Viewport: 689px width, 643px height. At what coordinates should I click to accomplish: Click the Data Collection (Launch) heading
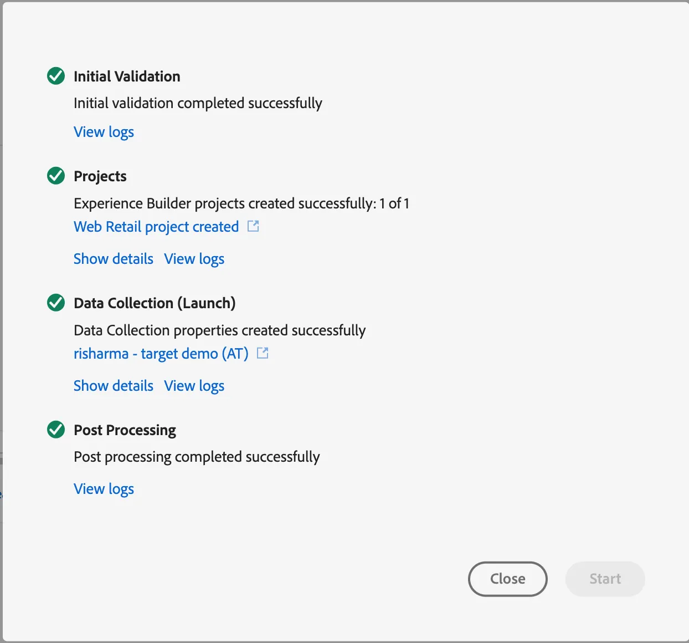pos(155,303)
